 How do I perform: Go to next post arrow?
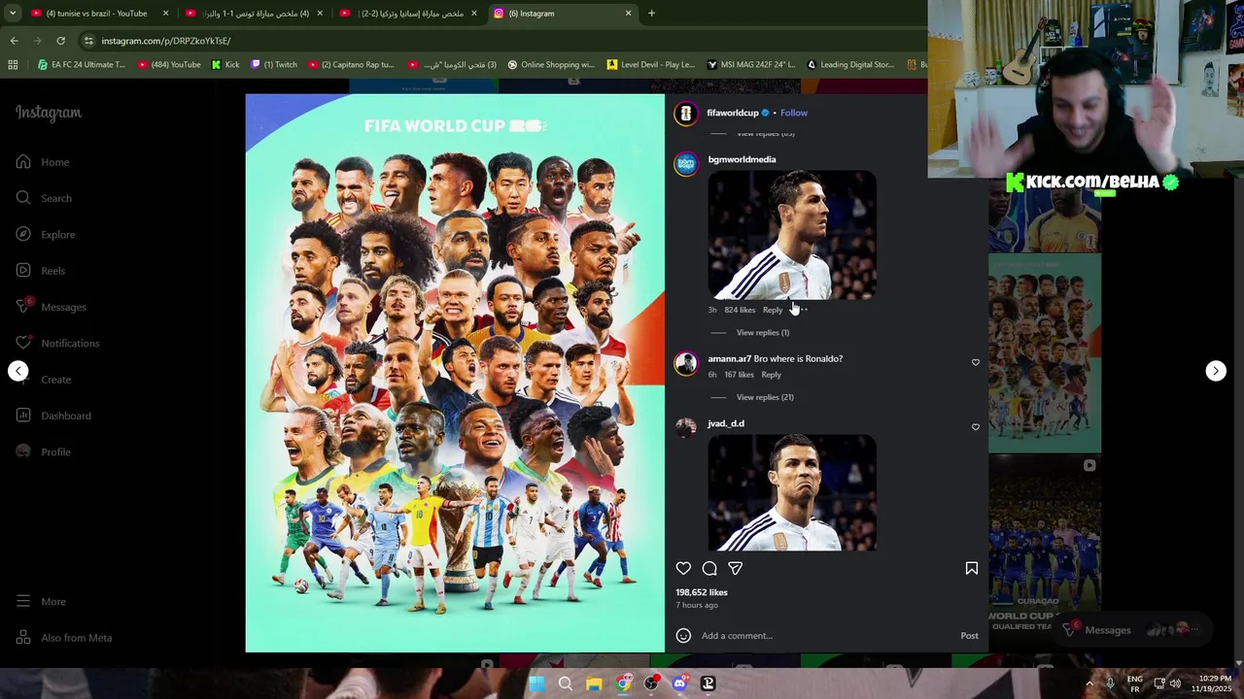pos(1216,371)
